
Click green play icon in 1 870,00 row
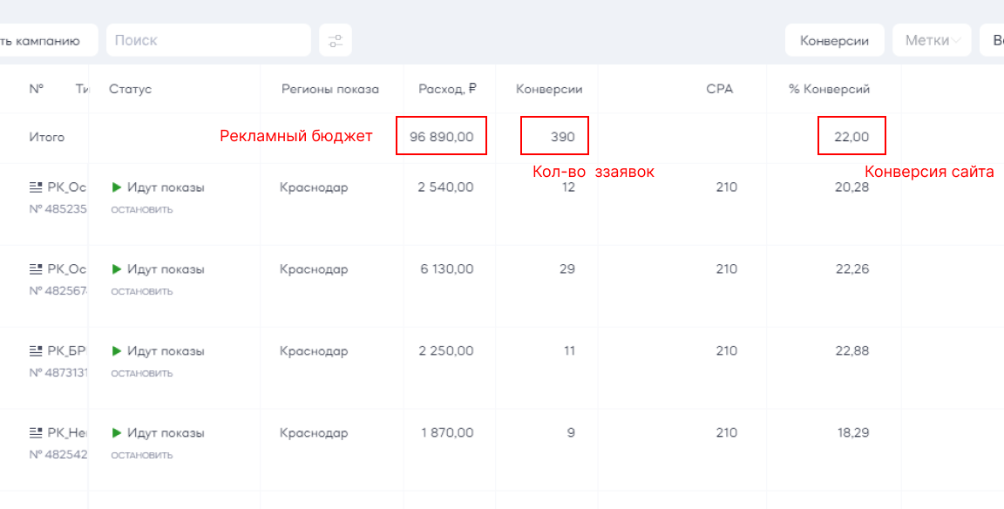[x=117, y=433]
